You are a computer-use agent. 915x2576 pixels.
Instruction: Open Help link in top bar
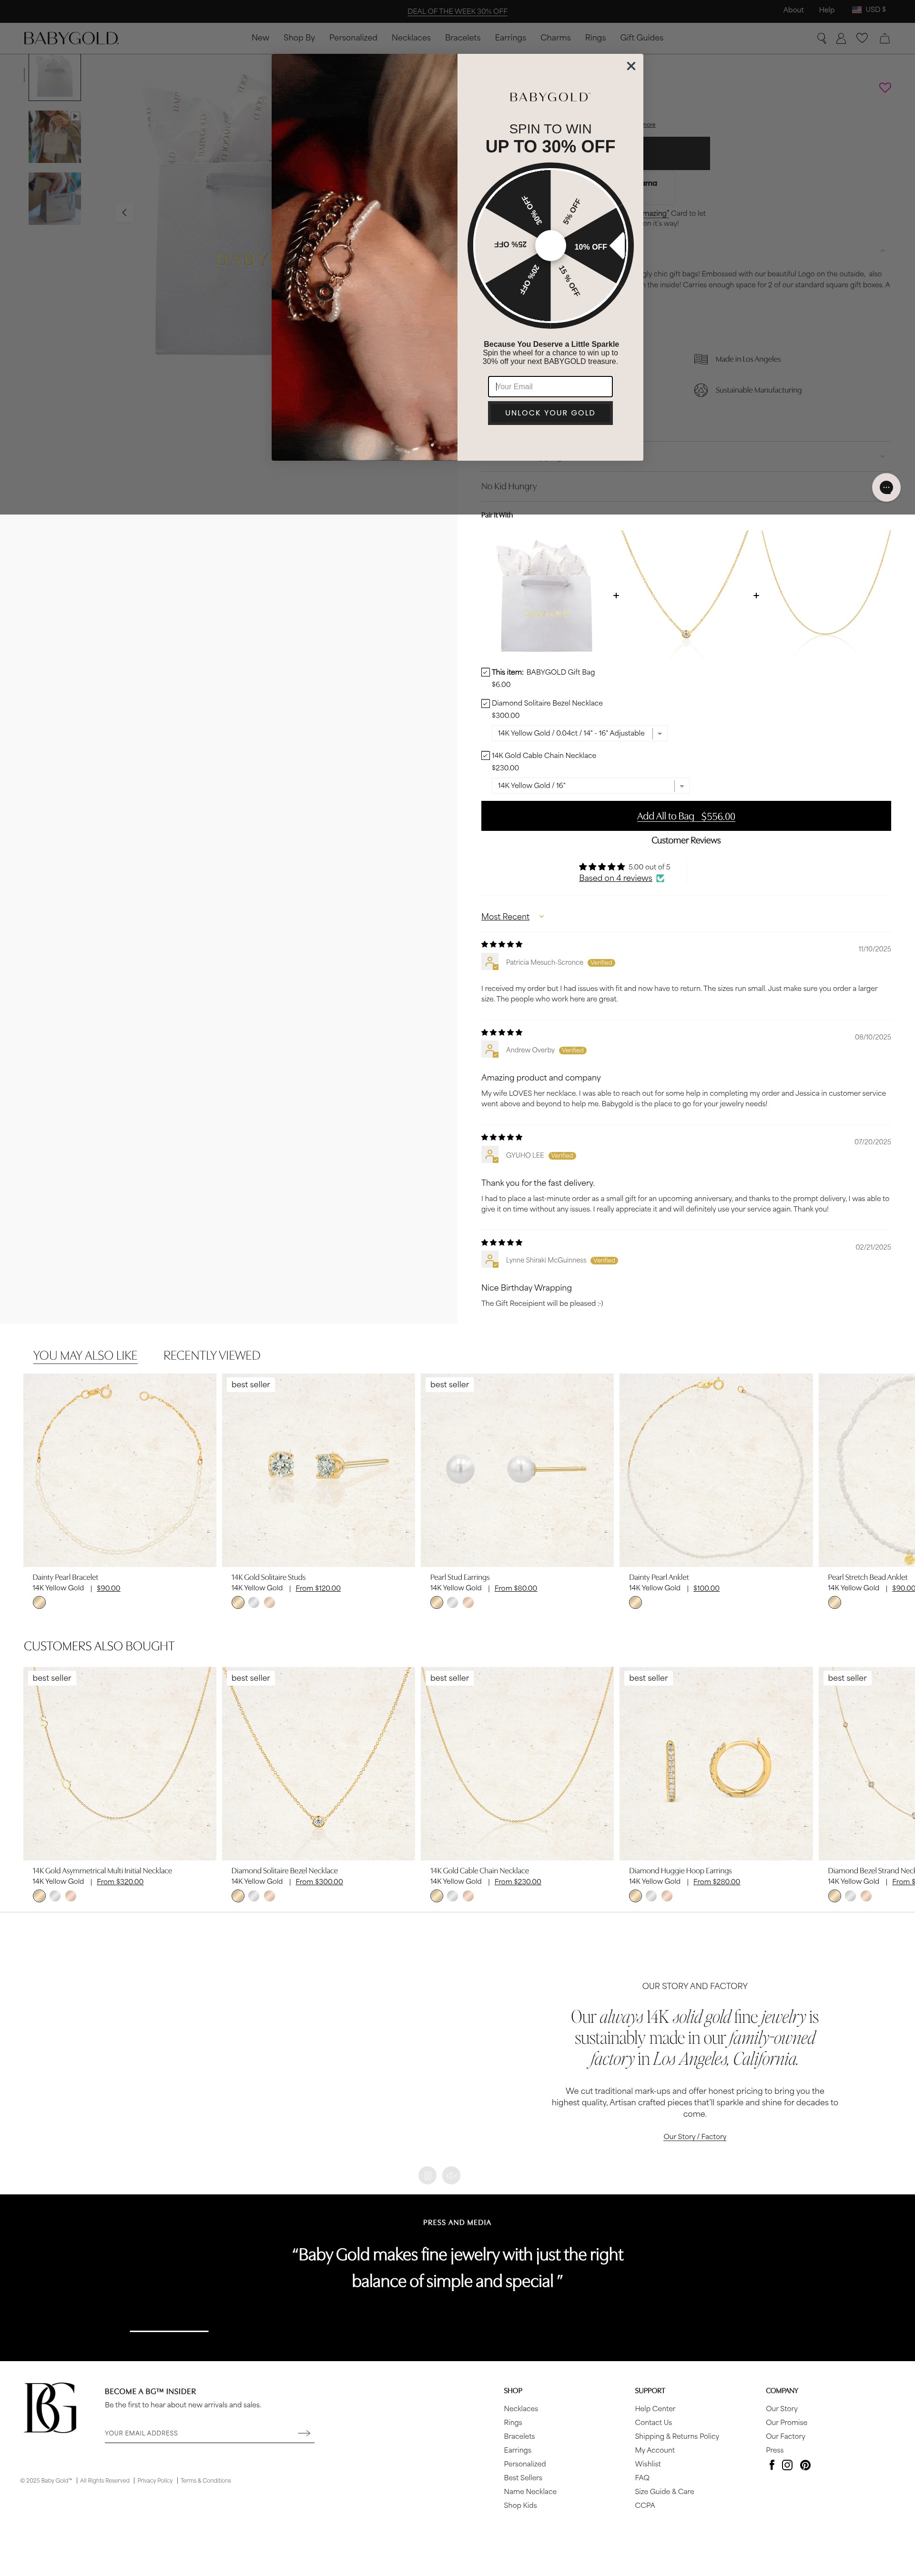click(826, 10)
